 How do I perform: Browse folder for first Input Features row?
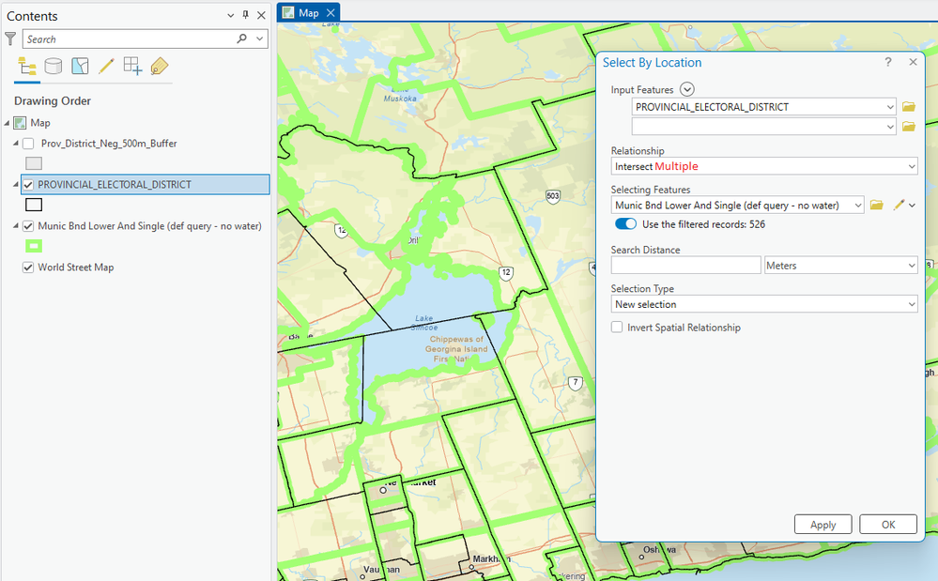[x=909, y=107]
